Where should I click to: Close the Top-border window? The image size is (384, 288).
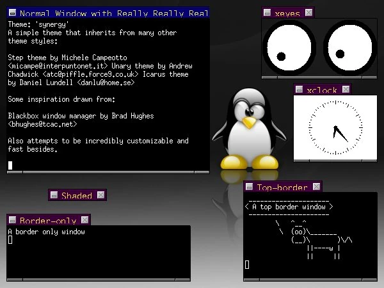[x=316, y=187]
